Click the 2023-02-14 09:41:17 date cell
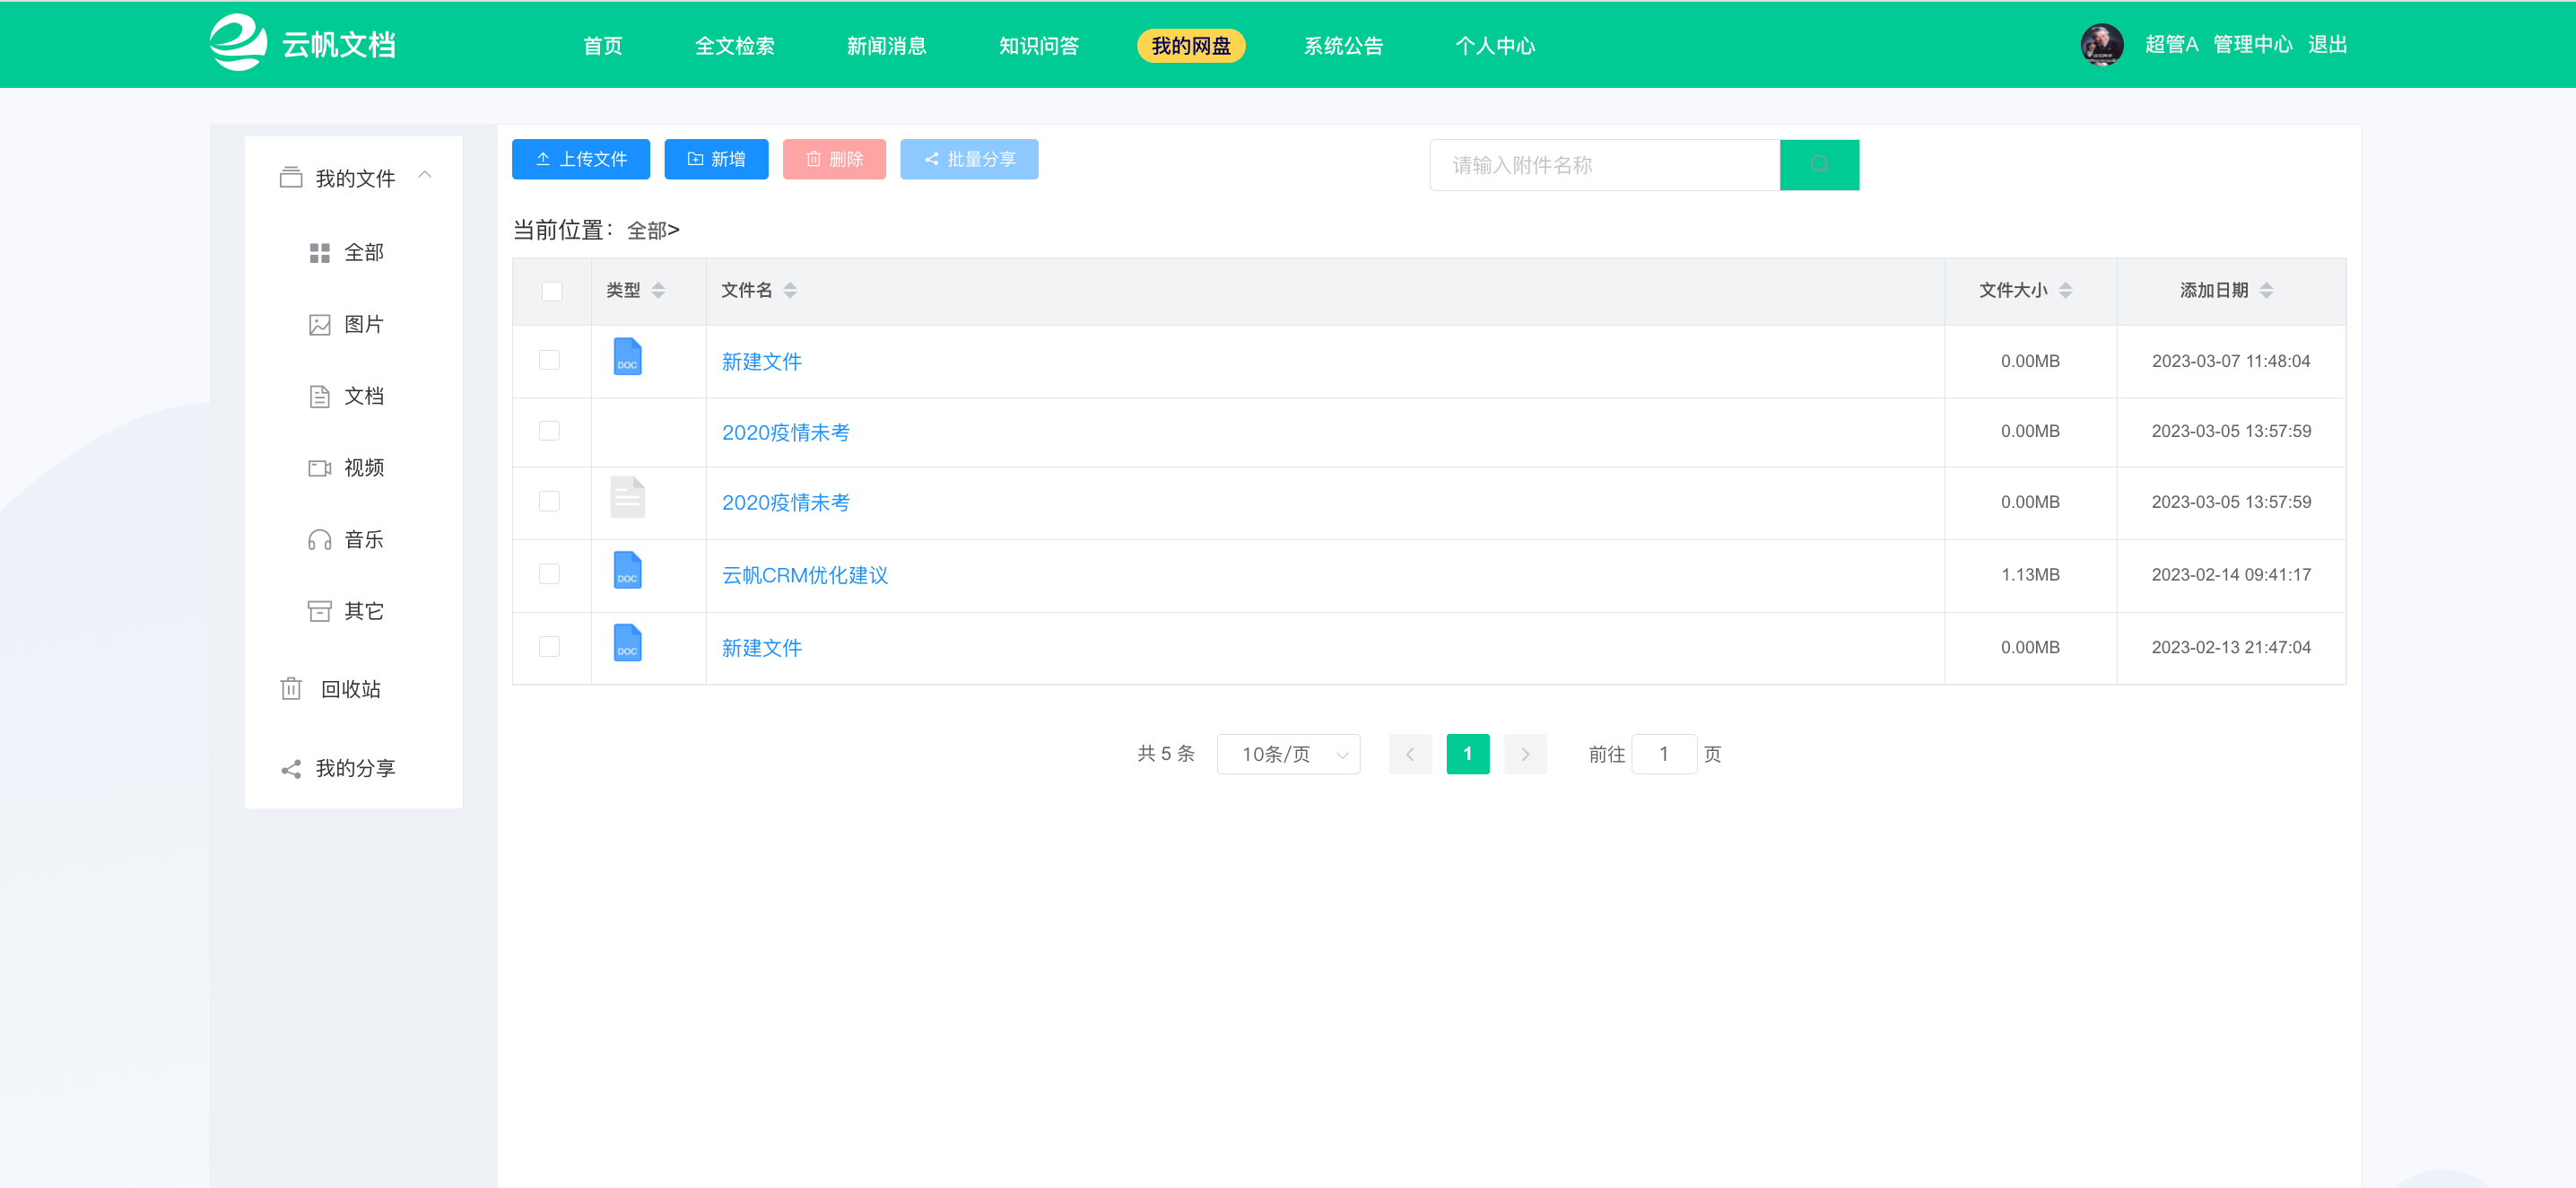This screenshot has width=2576, height=1188. click(2231, 575)
